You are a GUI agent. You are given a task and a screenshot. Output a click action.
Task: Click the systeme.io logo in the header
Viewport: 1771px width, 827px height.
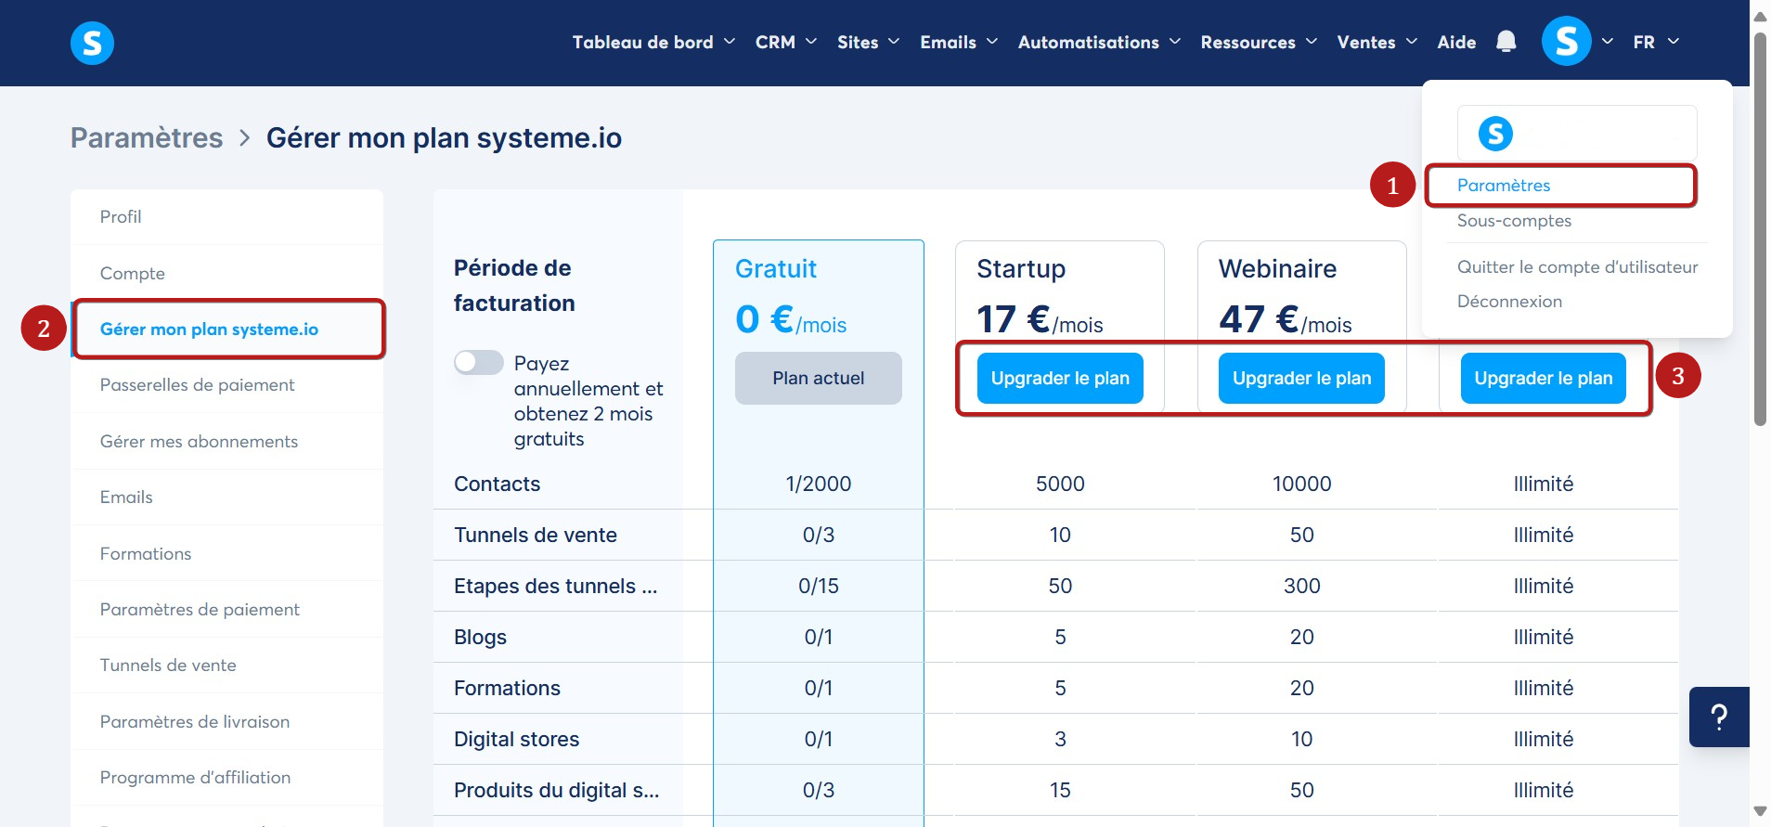point(92,43)
